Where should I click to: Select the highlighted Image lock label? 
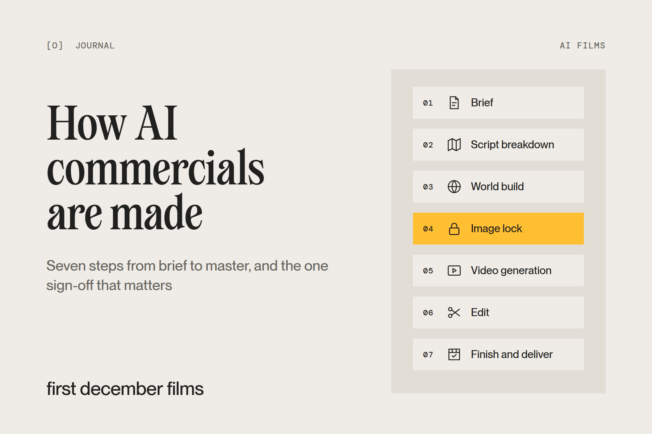pos(496,229)
